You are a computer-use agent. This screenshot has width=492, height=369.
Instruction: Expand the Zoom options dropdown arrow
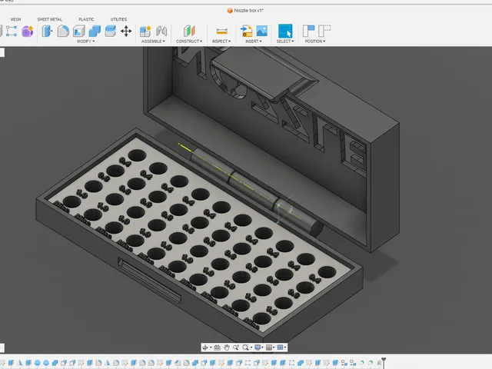tap(251, 347)
